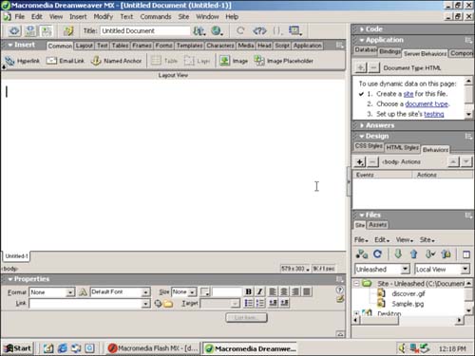Open File Management toolbar icon
The width and height of the screenshot is (475, 356).
pyautogui.click(x=199, y=30)
